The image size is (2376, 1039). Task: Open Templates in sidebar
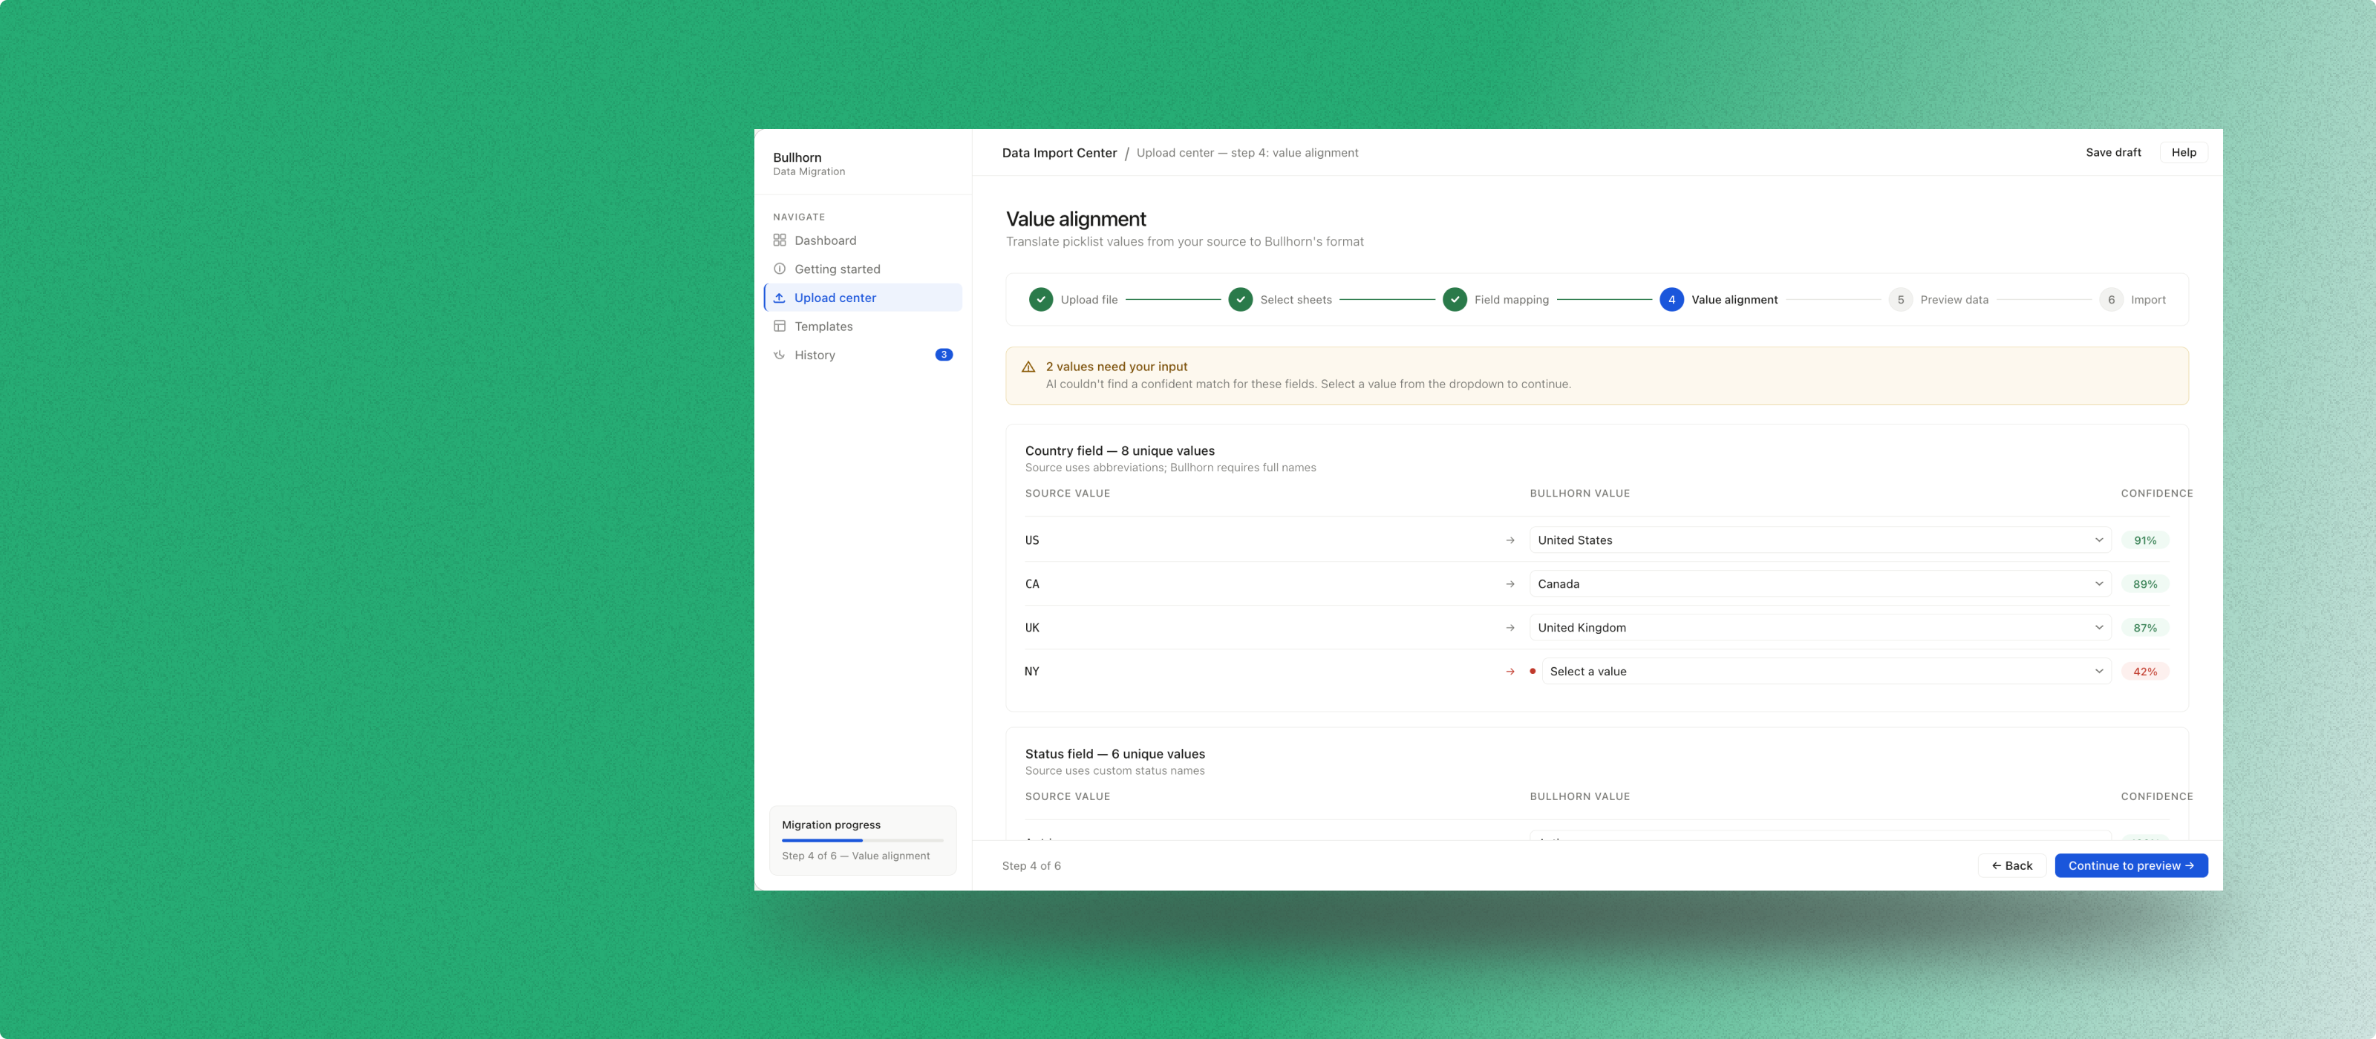[864, 327]
